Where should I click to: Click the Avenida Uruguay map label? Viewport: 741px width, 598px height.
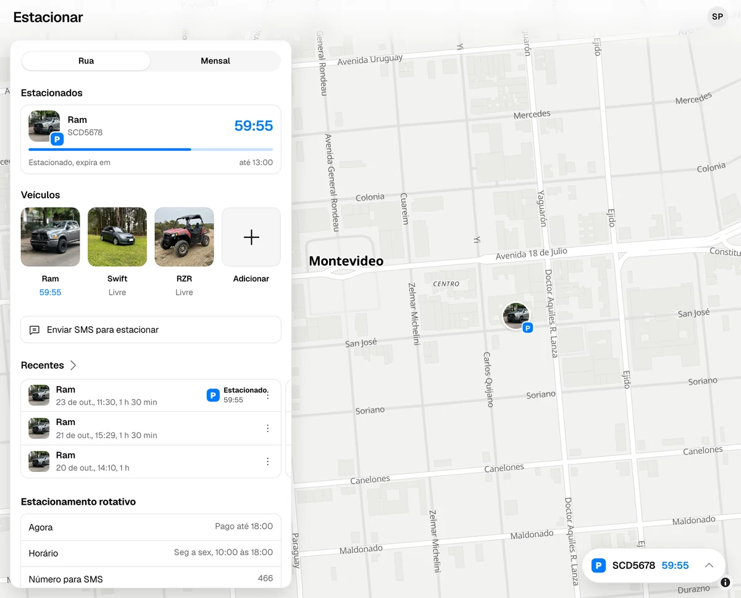click(370, 60)
